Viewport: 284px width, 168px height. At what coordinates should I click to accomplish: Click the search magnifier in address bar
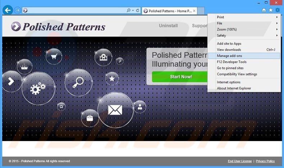pyautogui.click(x=128, y=10)
